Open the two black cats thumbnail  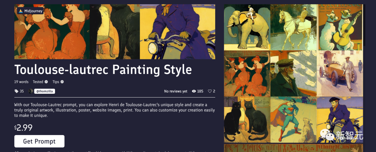pyautogui.click(x=247, y=120)
